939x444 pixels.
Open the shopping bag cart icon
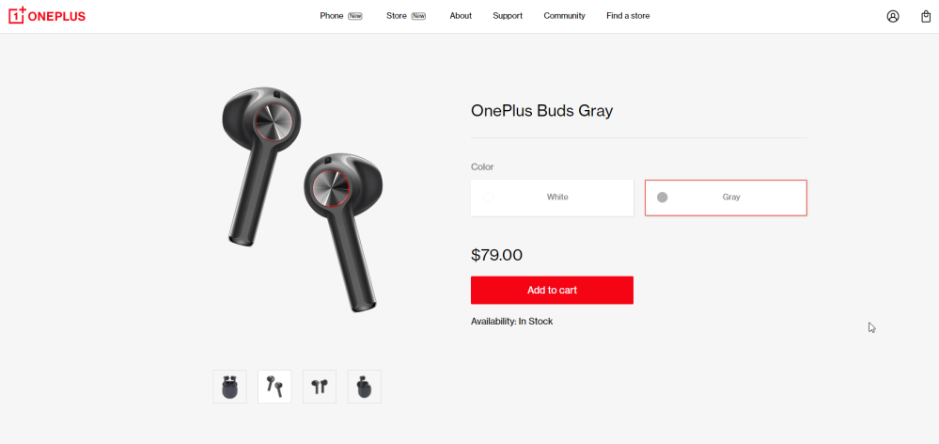point(925,16)
